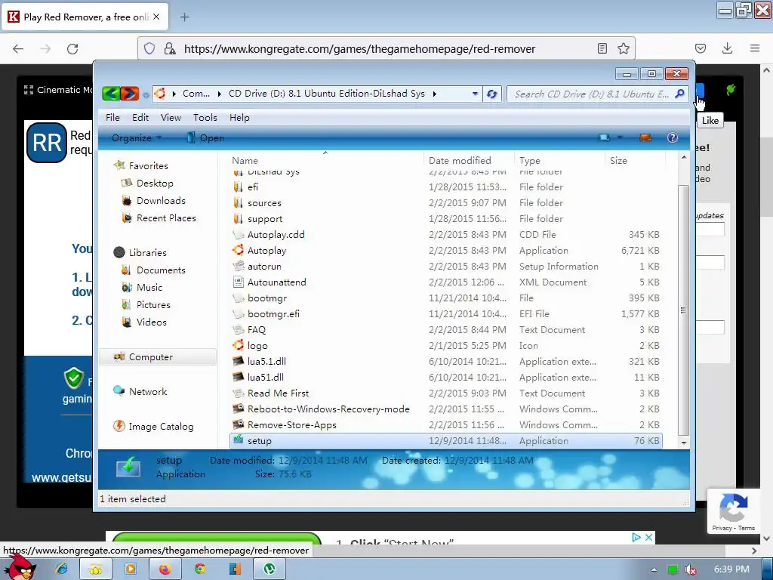The width and height of the screenshot is (773, 580).
Task: Open the Firefox hamburger menu
Action: tap(755, 48)
